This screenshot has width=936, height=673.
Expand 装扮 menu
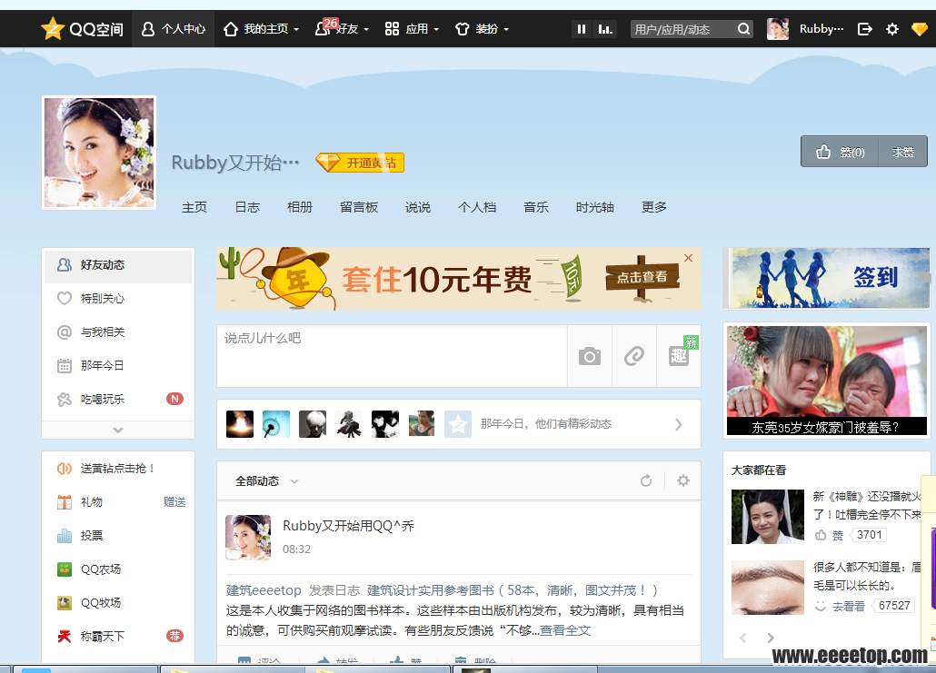tap(482, 29)
